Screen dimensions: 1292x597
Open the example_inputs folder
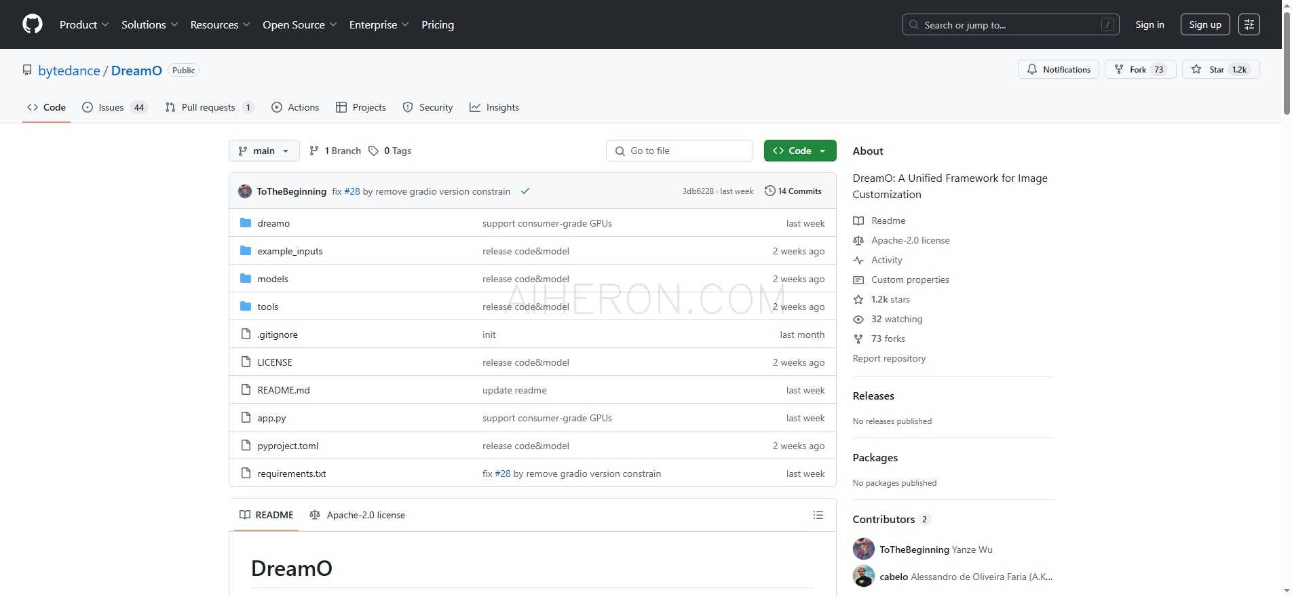(x=290, y=251)
